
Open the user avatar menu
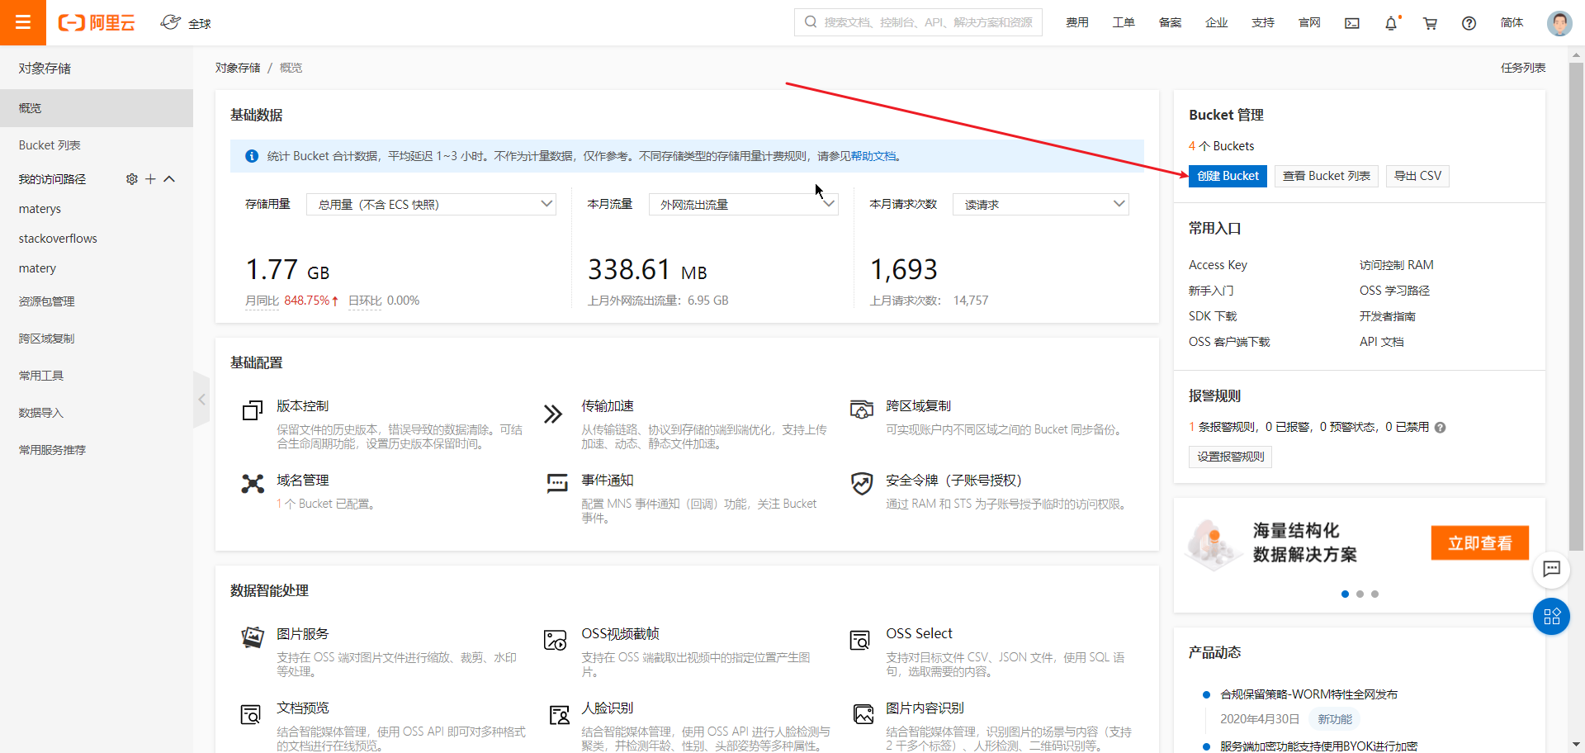1559,23
